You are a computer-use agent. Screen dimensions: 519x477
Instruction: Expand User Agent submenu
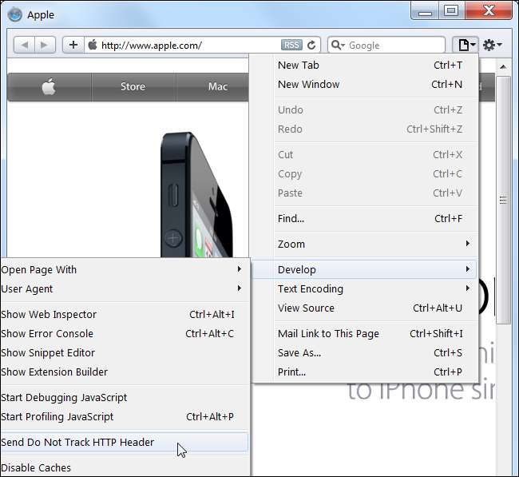(x=124, y=289)
